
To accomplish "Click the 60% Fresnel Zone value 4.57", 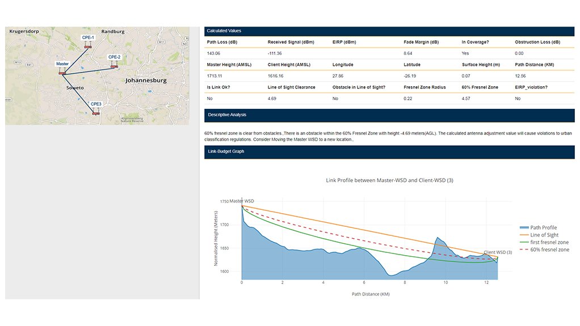I will point(466,99).
